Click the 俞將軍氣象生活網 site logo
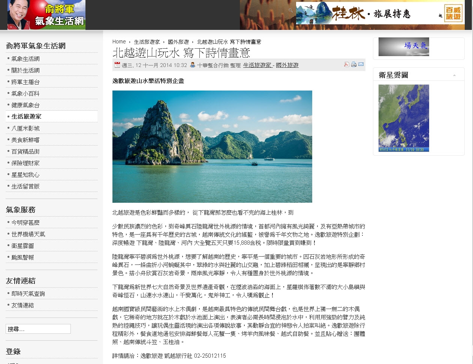This screenshot has width=473, height=364. pos(46,15)
